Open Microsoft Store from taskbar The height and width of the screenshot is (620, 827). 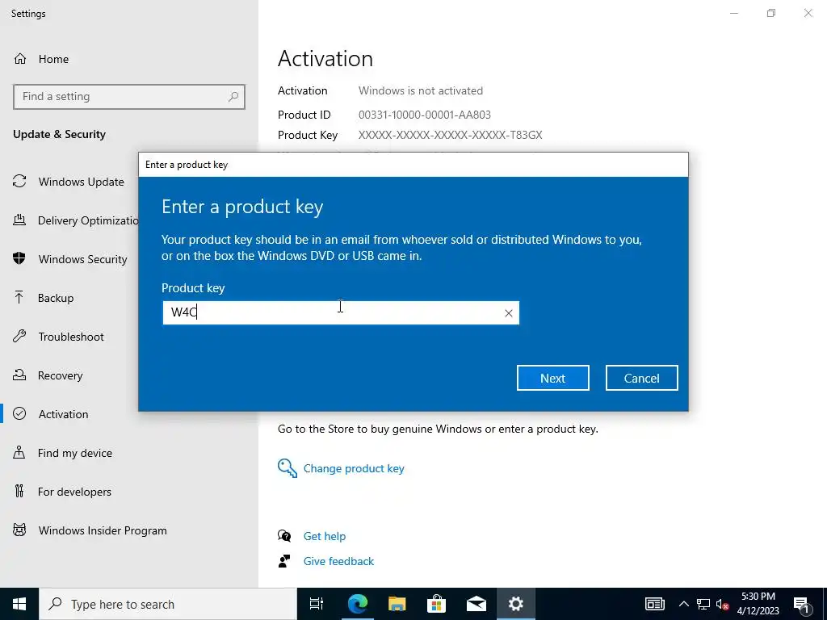(x=436, y=604)
